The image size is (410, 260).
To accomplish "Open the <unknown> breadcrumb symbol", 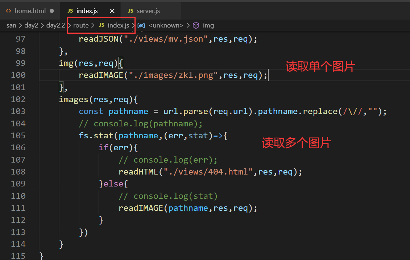I will click(166, 25).
